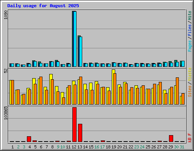Click the 52 sites/visits axis value
194x151 pixels.
(x=6, y=71)
